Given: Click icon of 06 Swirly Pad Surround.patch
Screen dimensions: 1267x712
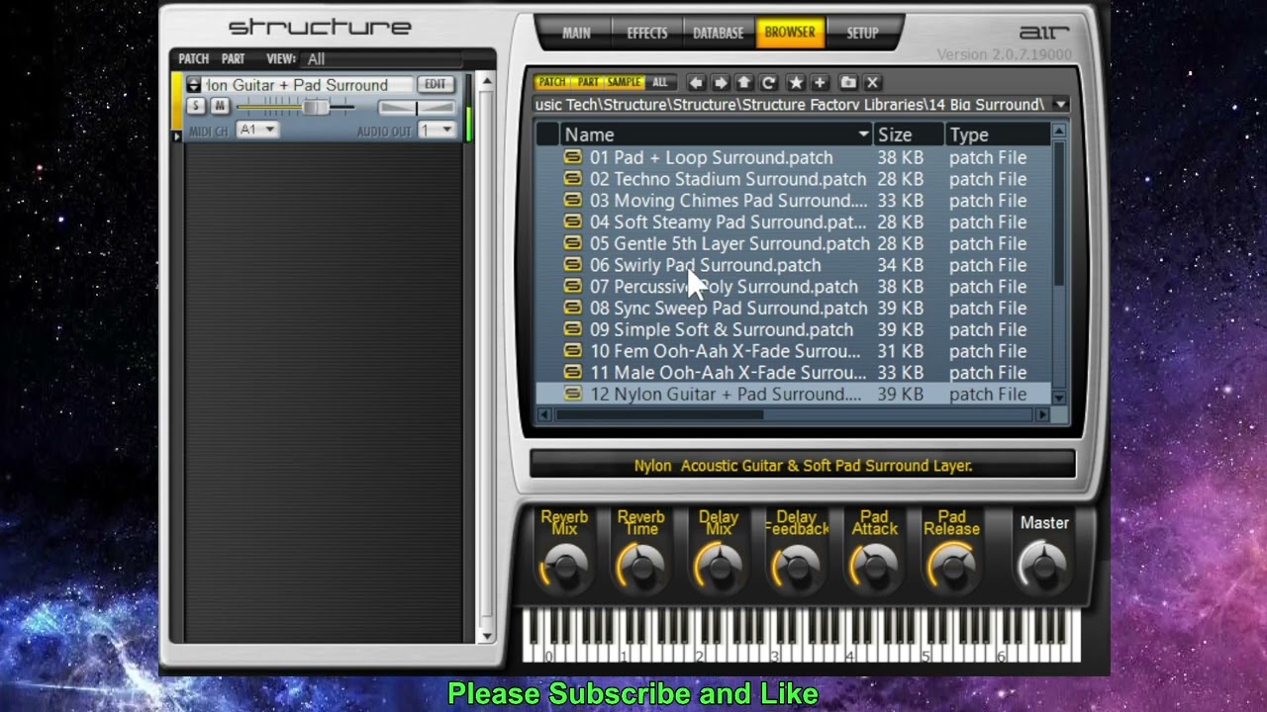Looking at the screenshot, I should click(572, 265).
